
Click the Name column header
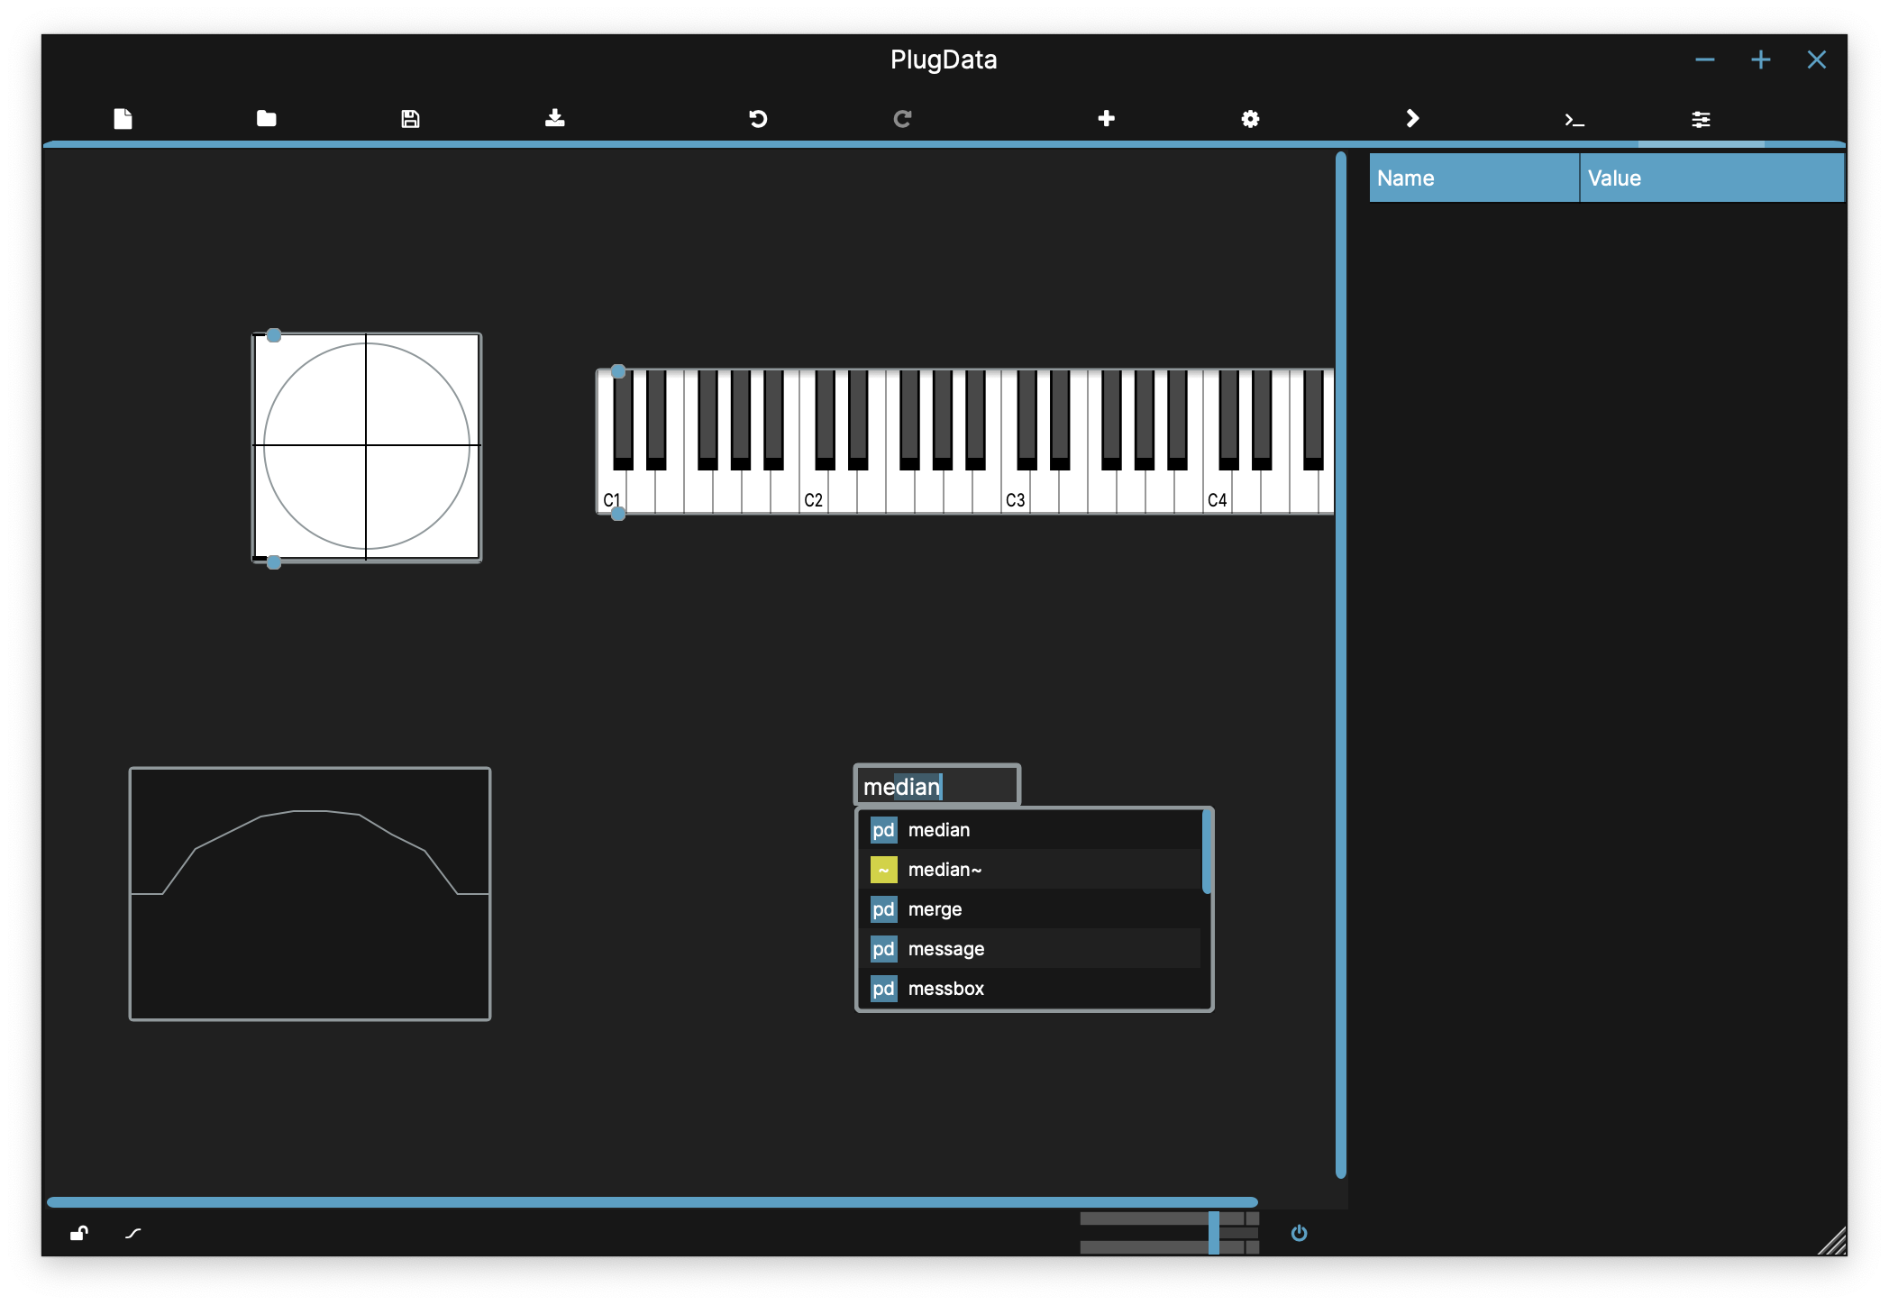(1473, 178)
